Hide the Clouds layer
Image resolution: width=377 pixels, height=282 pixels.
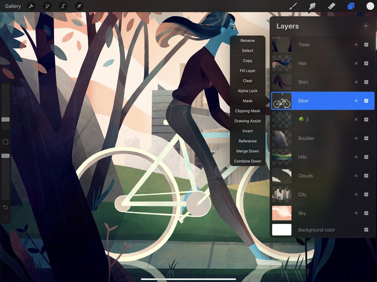coord(366,176)
